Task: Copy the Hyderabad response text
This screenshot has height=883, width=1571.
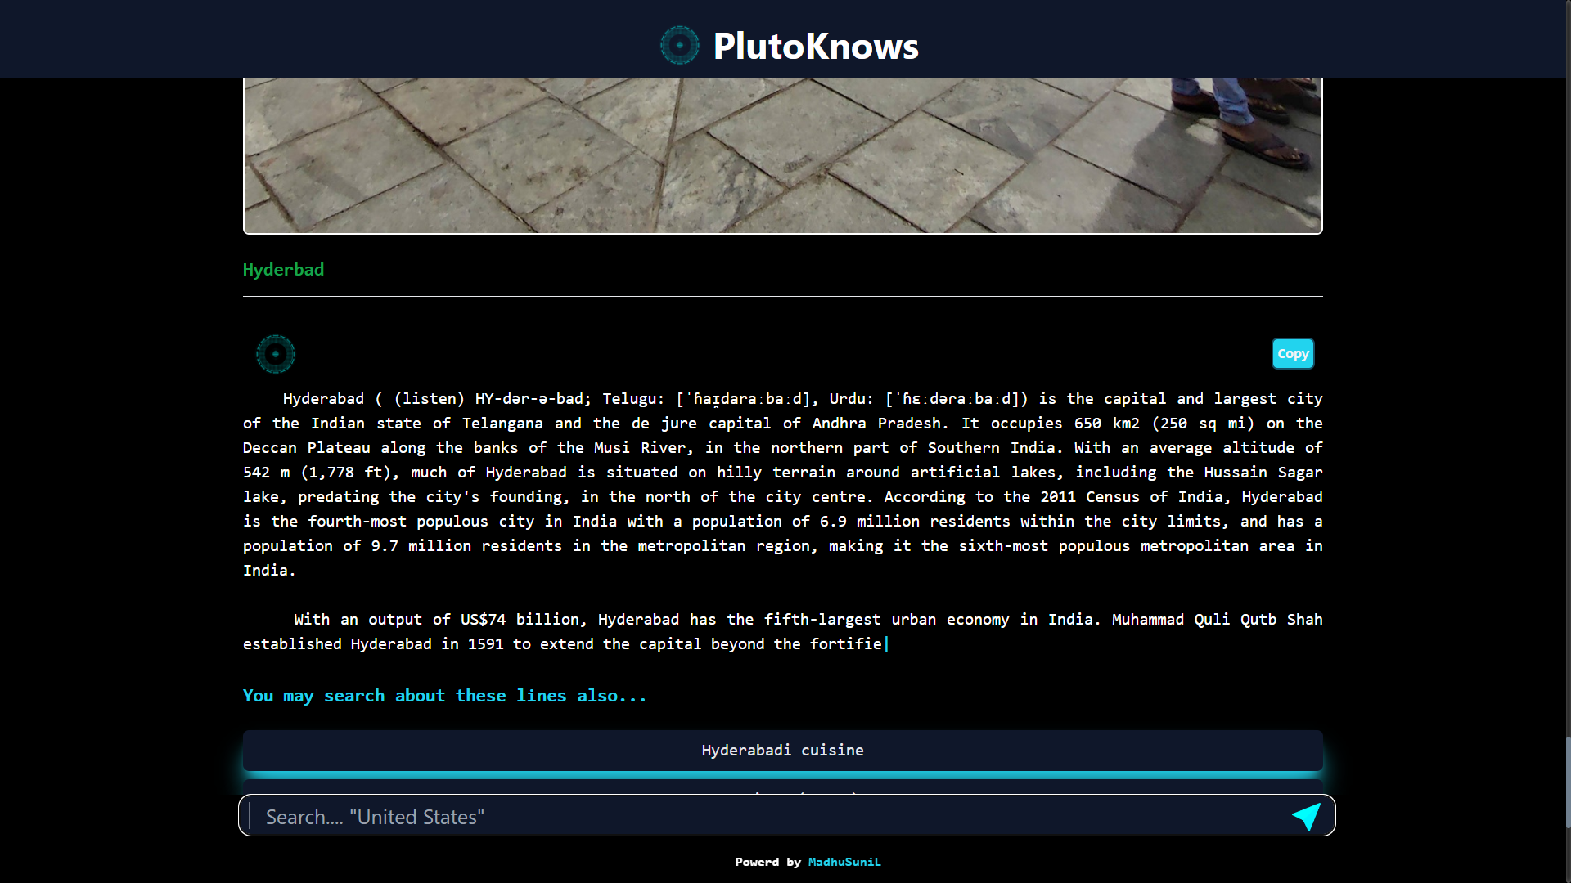Action: [1292, 354]
